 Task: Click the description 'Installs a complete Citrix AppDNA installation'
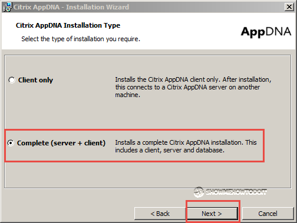tap(186, 146)
